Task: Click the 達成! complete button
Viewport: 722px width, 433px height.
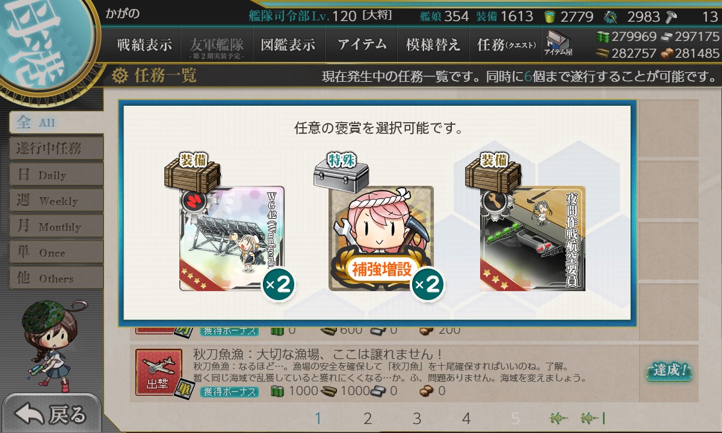Action: (668, 370)
